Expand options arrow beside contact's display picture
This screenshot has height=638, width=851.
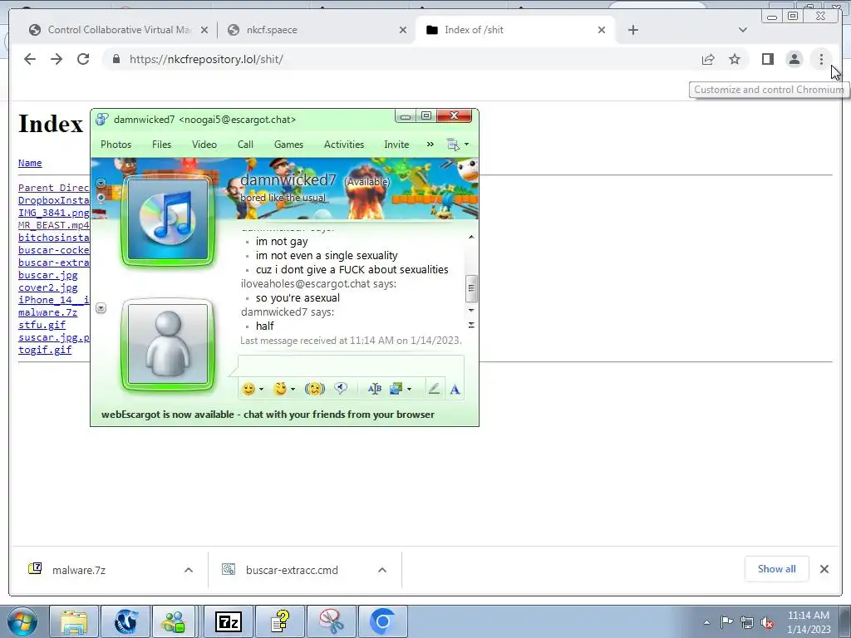coord(101,183)
